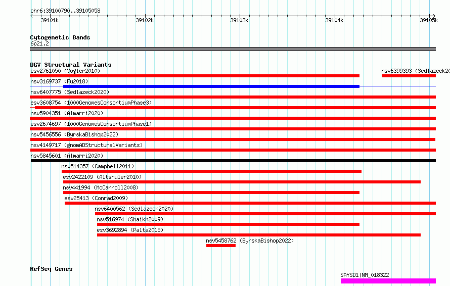Select the red esv25413 variant bar
Viewport: 450px width, 286px height.
[x=250, y=203]
